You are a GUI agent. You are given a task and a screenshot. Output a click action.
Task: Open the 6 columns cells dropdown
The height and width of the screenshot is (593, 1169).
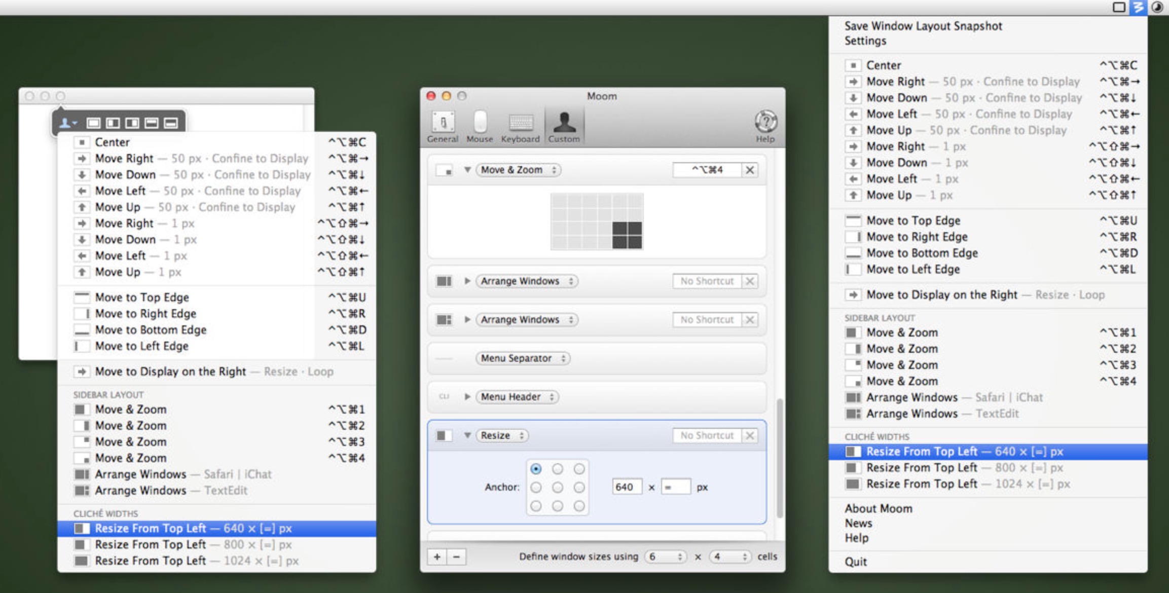point(666,557)
